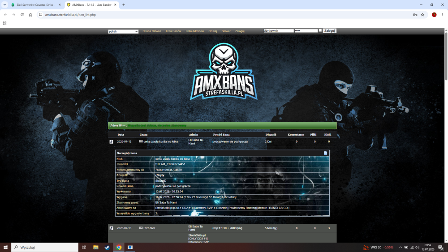Click the green Adres IP status bar
This screenshot has height=252, width=448.
coord(222,126)
